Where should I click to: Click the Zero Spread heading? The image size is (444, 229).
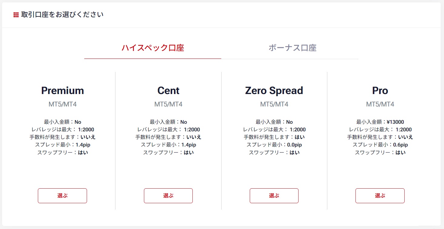[274, 90]
